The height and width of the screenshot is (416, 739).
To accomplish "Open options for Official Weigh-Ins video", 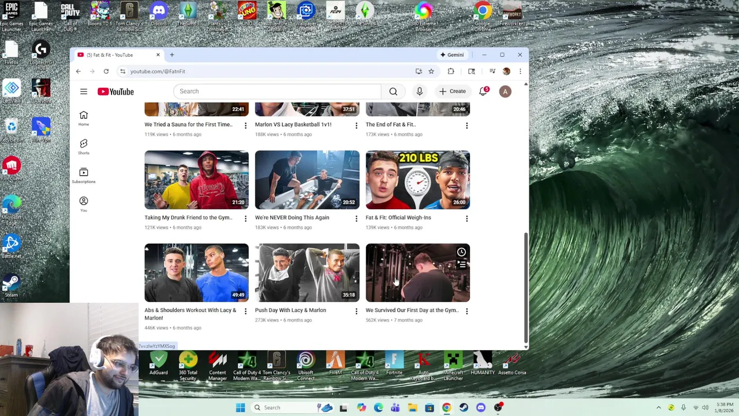I will point(466,218).
